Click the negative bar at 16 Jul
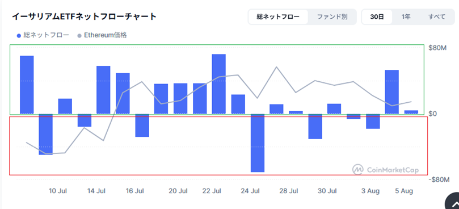 pyautogui.click(x=142, y=125)
